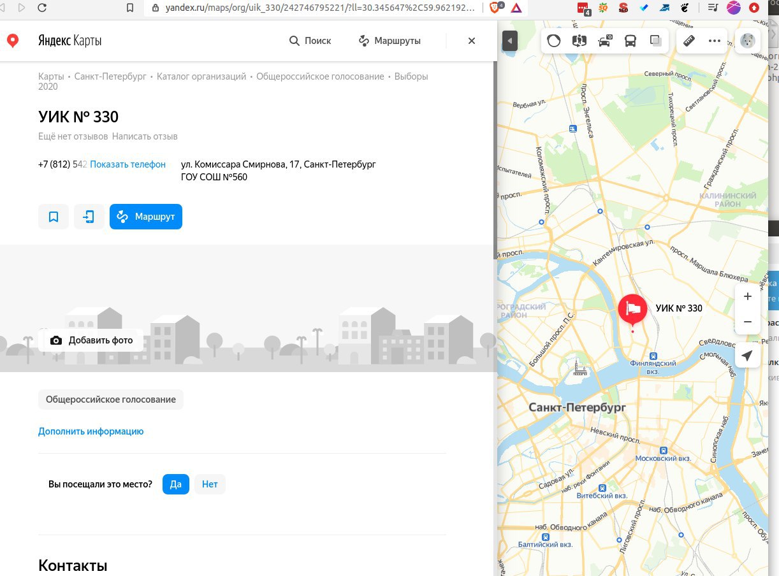The height and width of the screenshot is (576, 779).
Task: Open Санкт-Петербург breadcrumb link
Action: point(110,76)
